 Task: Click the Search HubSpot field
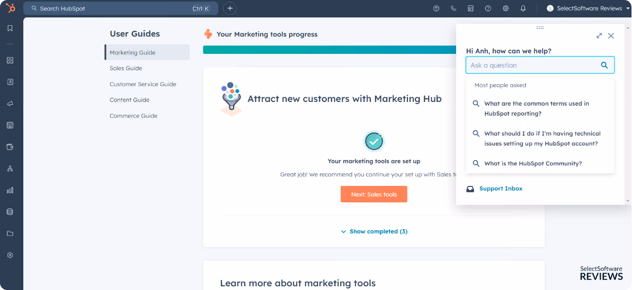click(120, 8)
